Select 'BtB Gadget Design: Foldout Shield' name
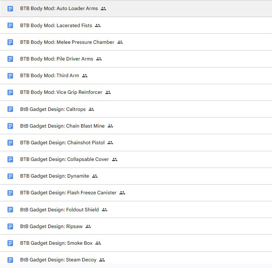The image size is (272, 268). [x=59, y=210]
